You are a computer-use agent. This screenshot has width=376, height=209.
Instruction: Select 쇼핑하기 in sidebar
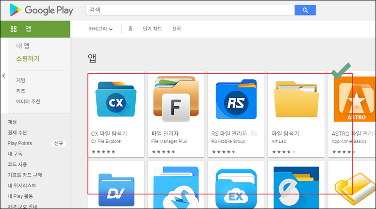click(28, 59)
